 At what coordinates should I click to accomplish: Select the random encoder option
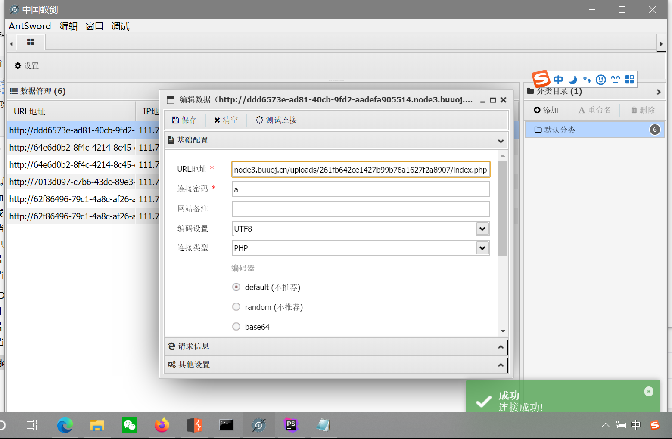tap(236, 306)
